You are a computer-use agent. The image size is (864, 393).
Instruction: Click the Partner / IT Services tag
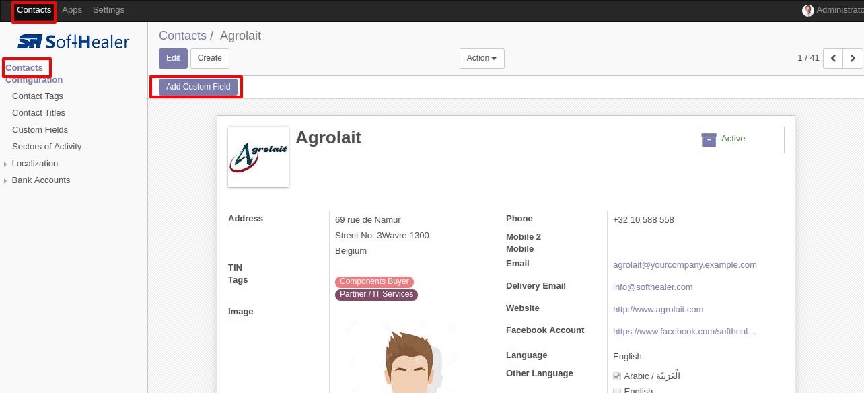[x=376, y=295]
